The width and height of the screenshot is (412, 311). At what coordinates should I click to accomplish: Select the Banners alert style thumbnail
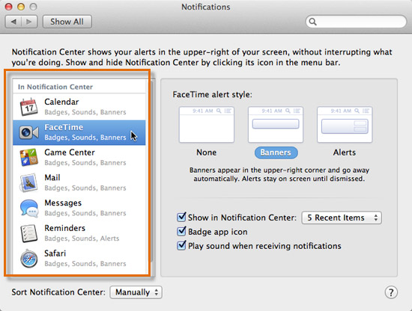tap(276, 125)
